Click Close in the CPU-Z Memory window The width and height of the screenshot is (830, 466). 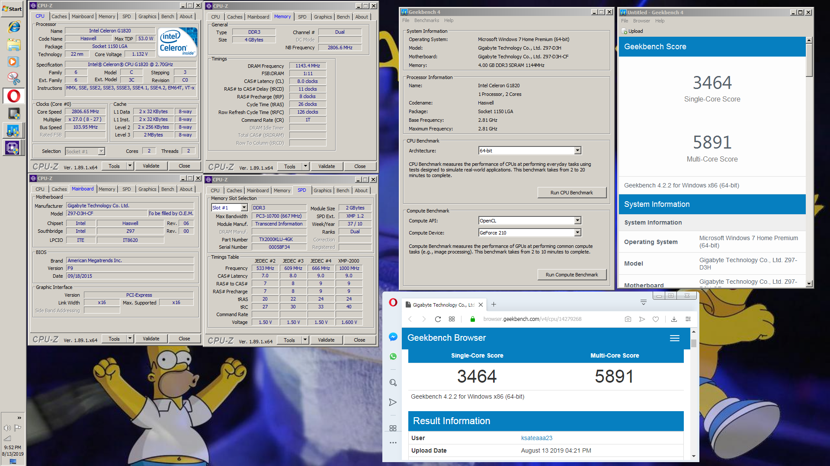tap(360, 166)
